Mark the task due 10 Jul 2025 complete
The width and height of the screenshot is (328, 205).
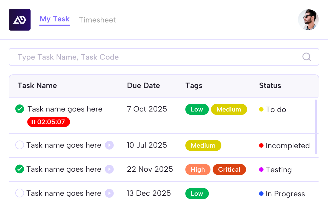coord(20,145)
